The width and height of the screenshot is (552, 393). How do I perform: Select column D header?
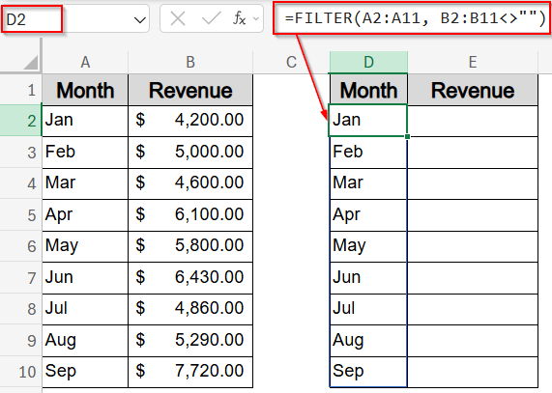pos(368,62)
